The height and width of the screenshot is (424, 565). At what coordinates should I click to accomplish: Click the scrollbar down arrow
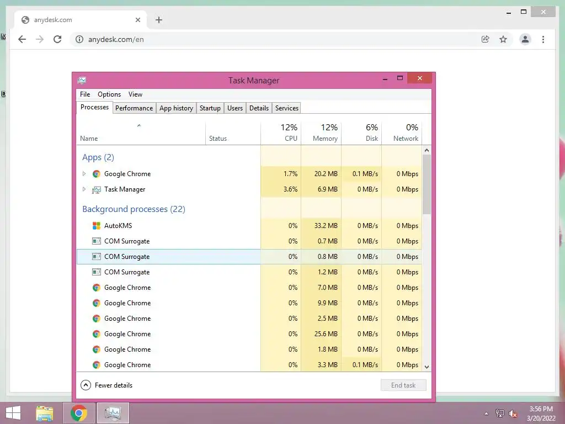click(427, 367)
